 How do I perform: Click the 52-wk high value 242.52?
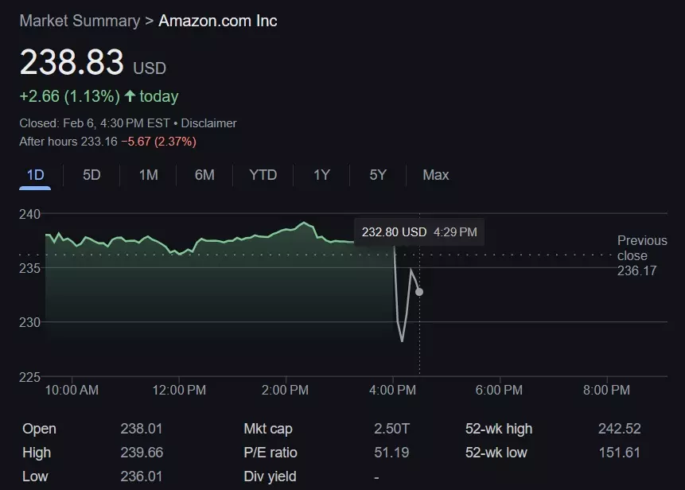(619, 429)
